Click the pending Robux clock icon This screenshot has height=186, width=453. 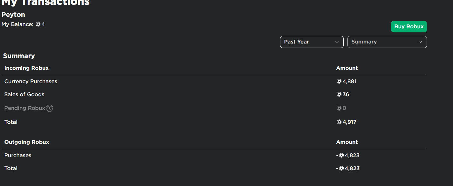pyautogui.click(x=50, y=109)
